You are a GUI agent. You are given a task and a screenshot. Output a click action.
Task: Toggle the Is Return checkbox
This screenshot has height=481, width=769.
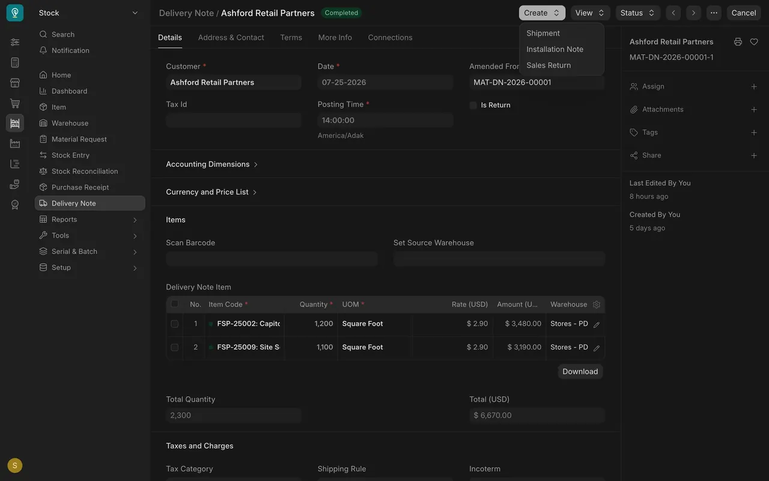[x=473, y=105]
